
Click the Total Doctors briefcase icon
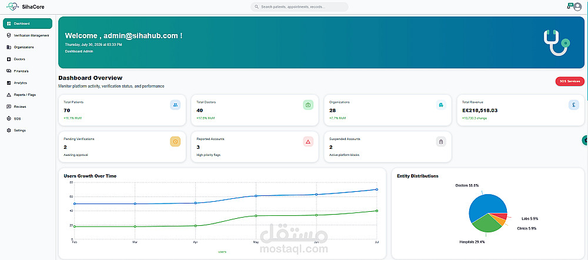click(308, 105)
